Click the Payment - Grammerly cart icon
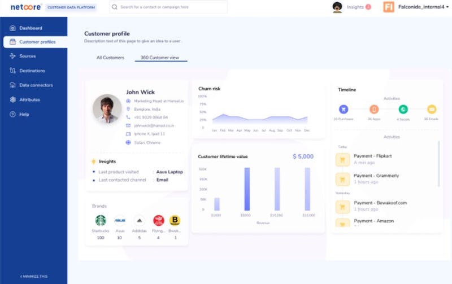452x284 pixels. point(342,180)
